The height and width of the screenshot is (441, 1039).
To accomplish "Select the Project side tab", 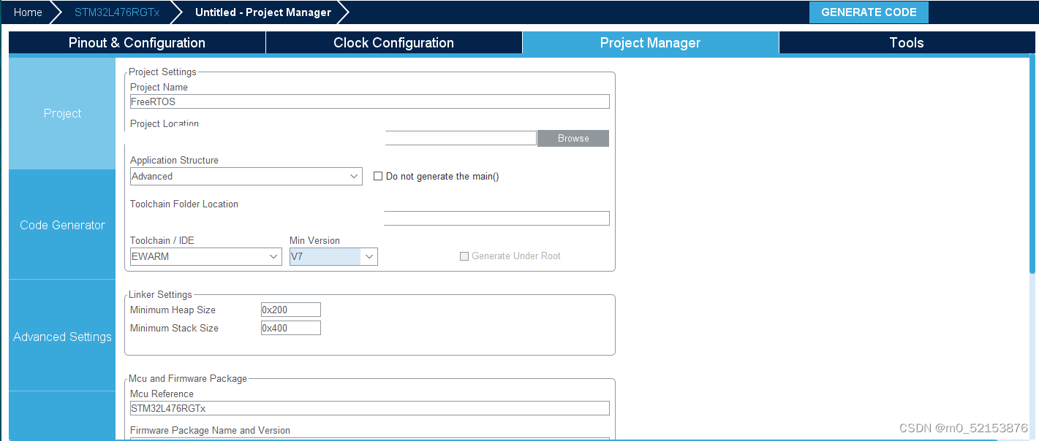I will pyautogui.click(x=62, y=113).
